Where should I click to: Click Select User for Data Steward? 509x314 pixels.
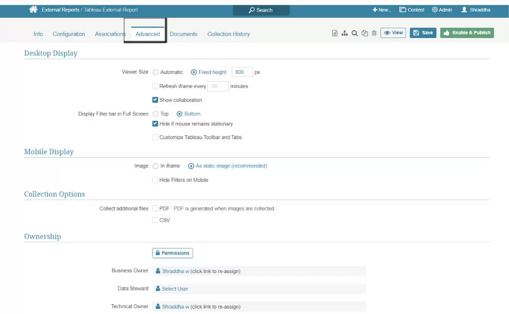(175, 289)
